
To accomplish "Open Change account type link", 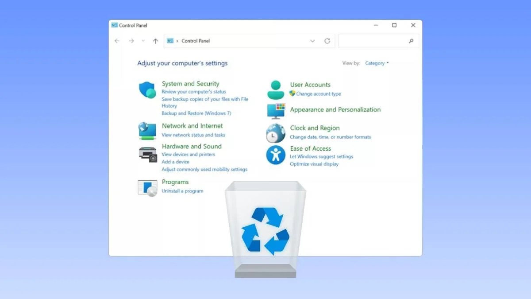I will click(x=318, y=94).
